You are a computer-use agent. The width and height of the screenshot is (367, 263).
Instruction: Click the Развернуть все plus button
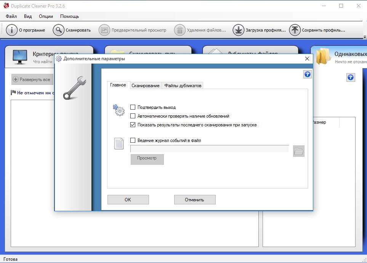pos(32,80)
